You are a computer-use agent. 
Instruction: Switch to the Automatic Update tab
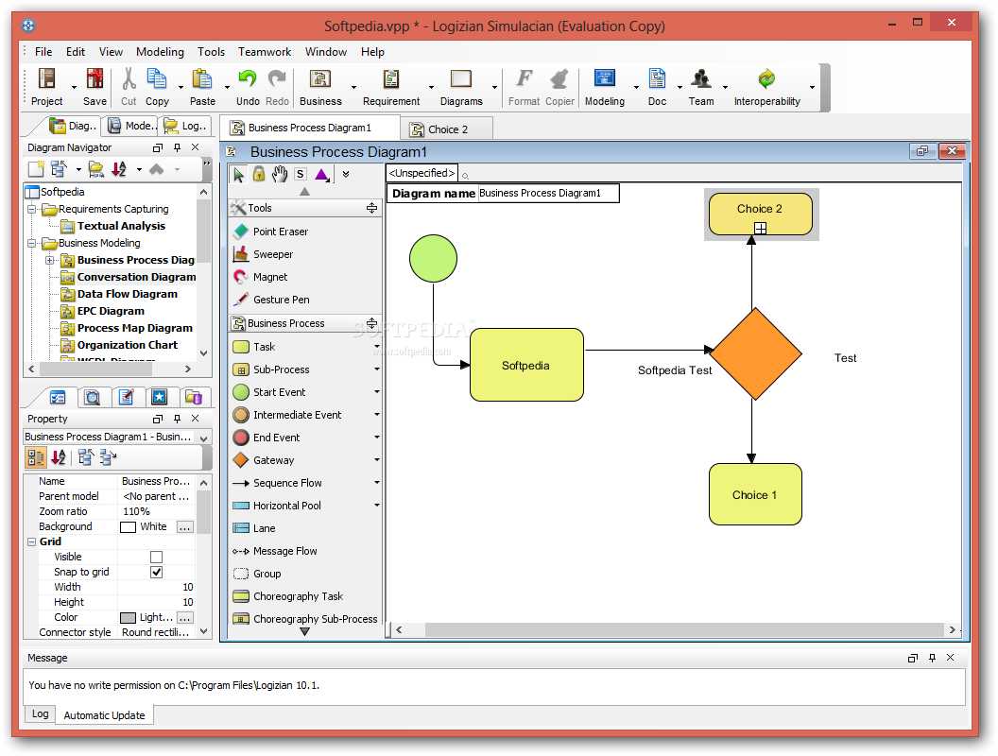(104, 715)
